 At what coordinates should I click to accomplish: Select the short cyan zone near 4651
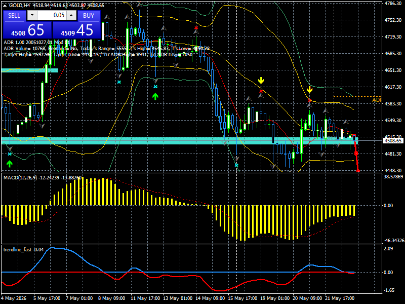tap(30, 70)
